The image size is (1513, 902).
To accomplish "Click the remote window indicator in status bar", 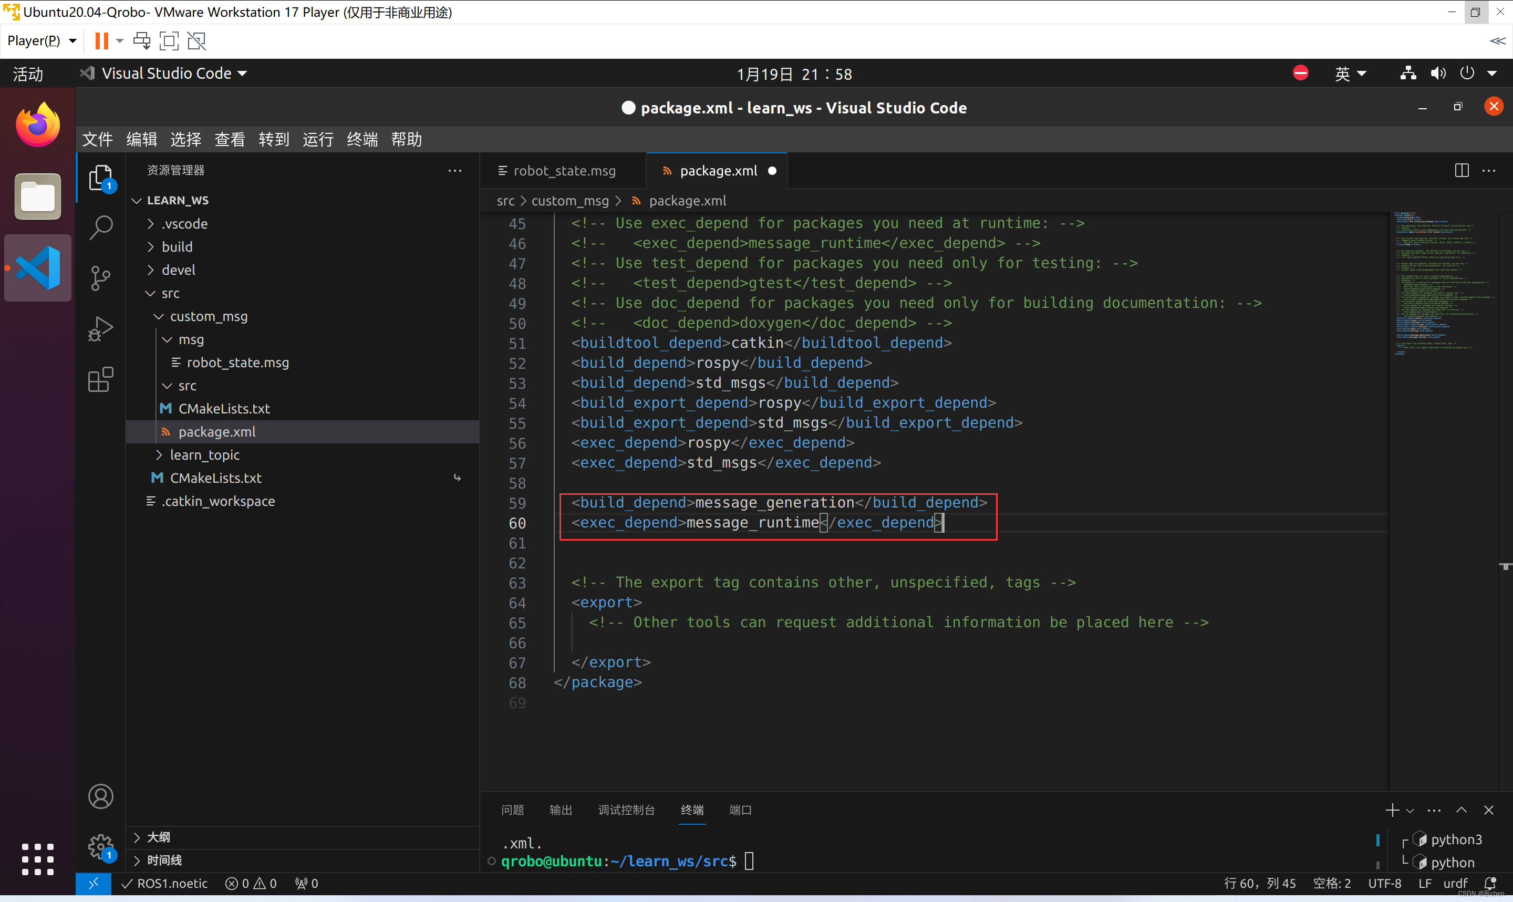I will (x=93, y=883).
